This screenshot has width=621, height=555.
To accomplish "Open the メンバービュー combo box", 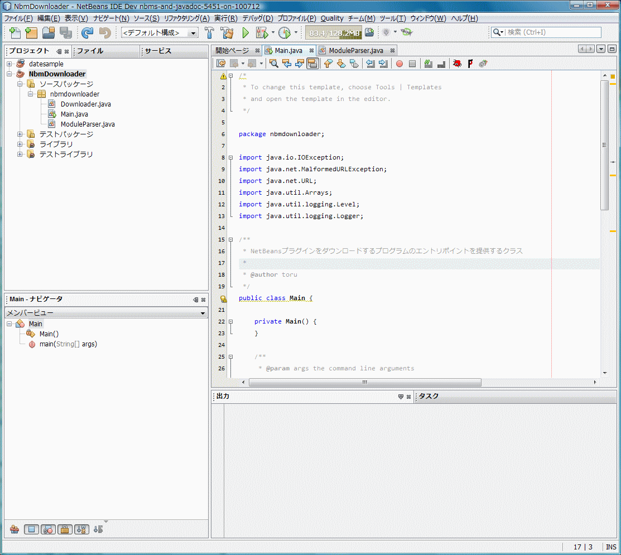I will pyautogui.click(x=106, y=313).
